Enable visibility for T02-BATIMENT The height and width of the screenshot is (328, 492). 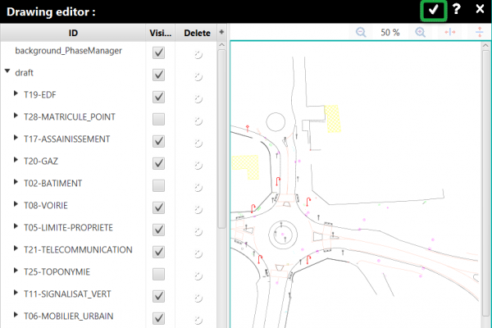(x=158, y=185)
